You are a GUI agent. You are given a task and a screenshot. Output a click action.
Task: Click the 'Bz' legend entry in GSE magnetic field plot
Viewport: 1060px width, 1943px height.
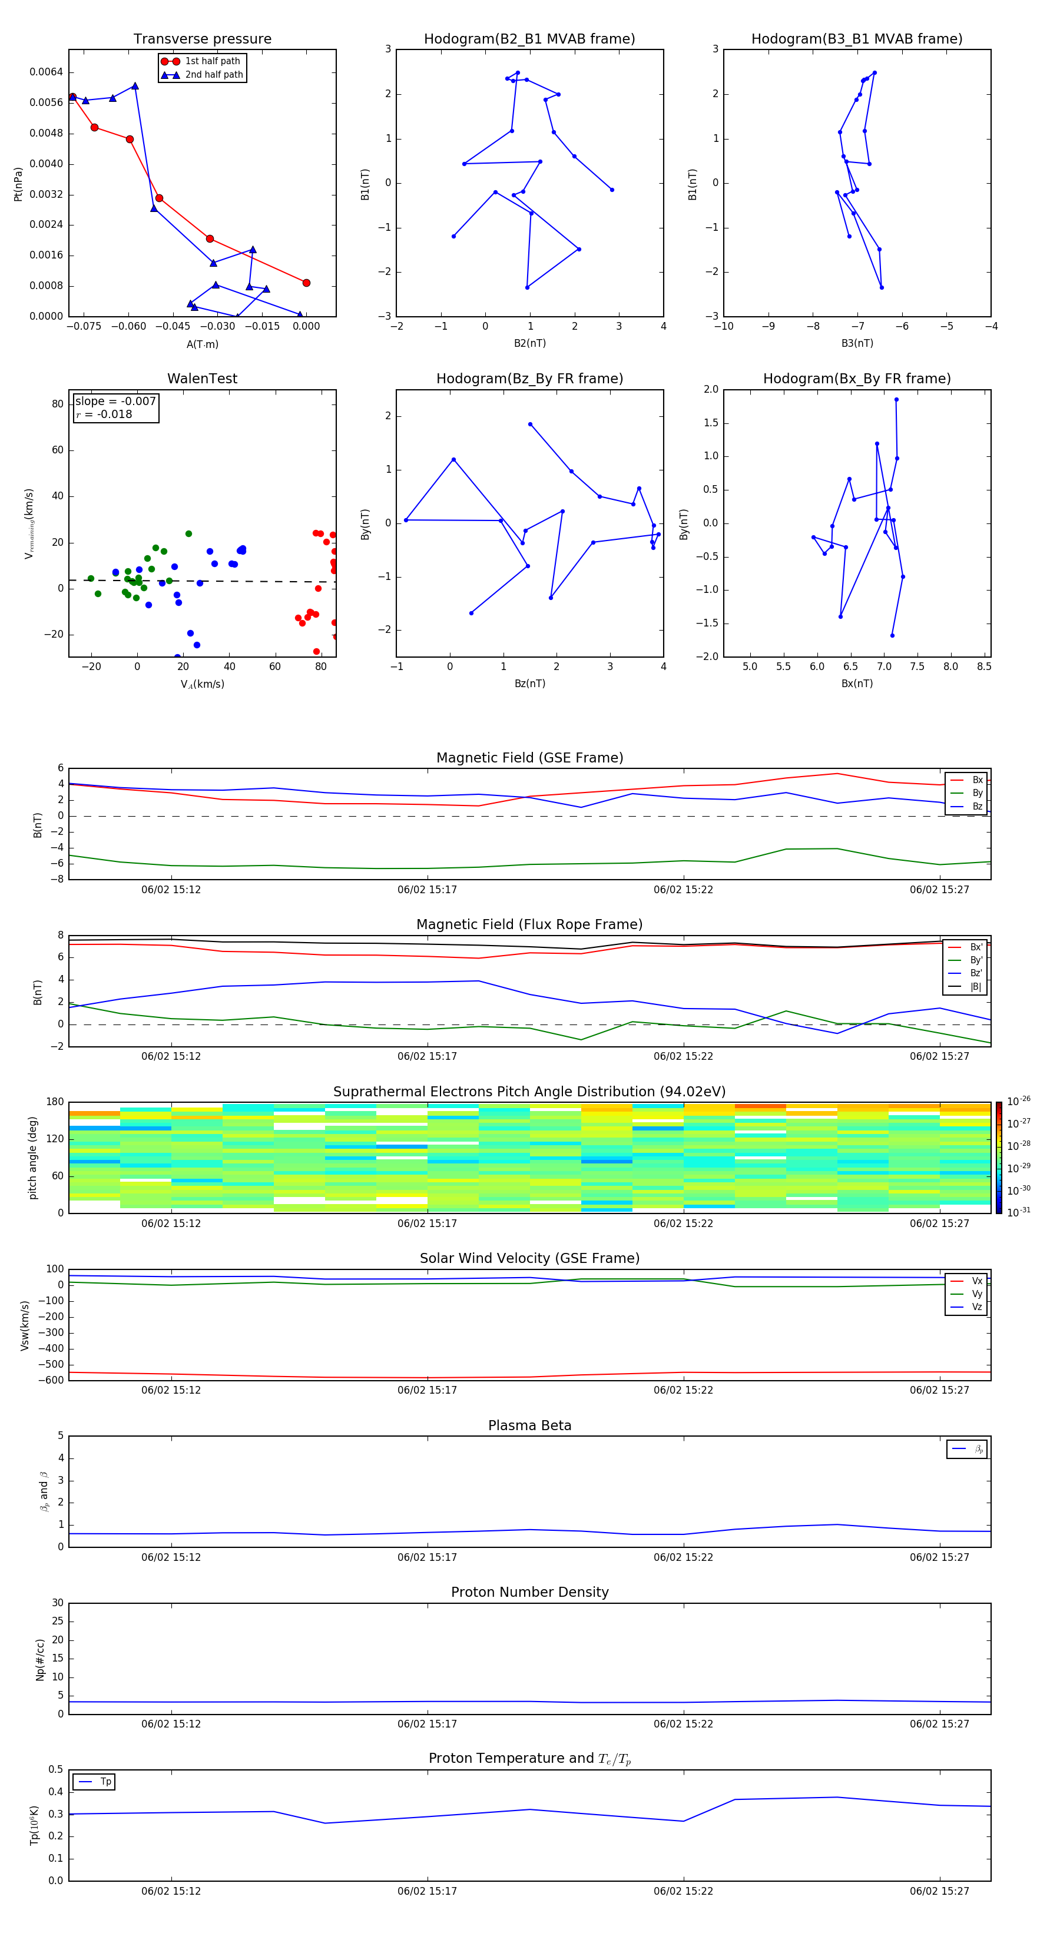click(x=966, y=806)
